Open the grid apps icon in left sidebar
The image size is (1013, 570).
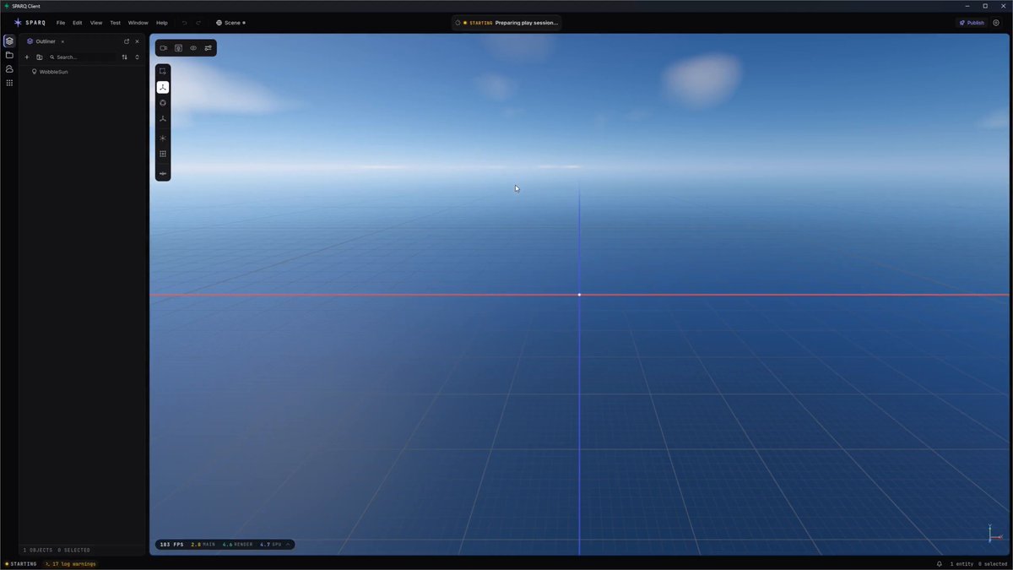tap(9, 83)
